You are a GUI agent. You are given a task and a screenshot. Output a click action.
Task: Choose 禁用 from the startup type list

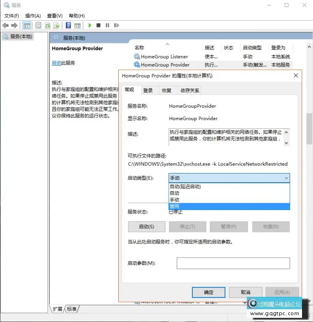coord(229,206)
